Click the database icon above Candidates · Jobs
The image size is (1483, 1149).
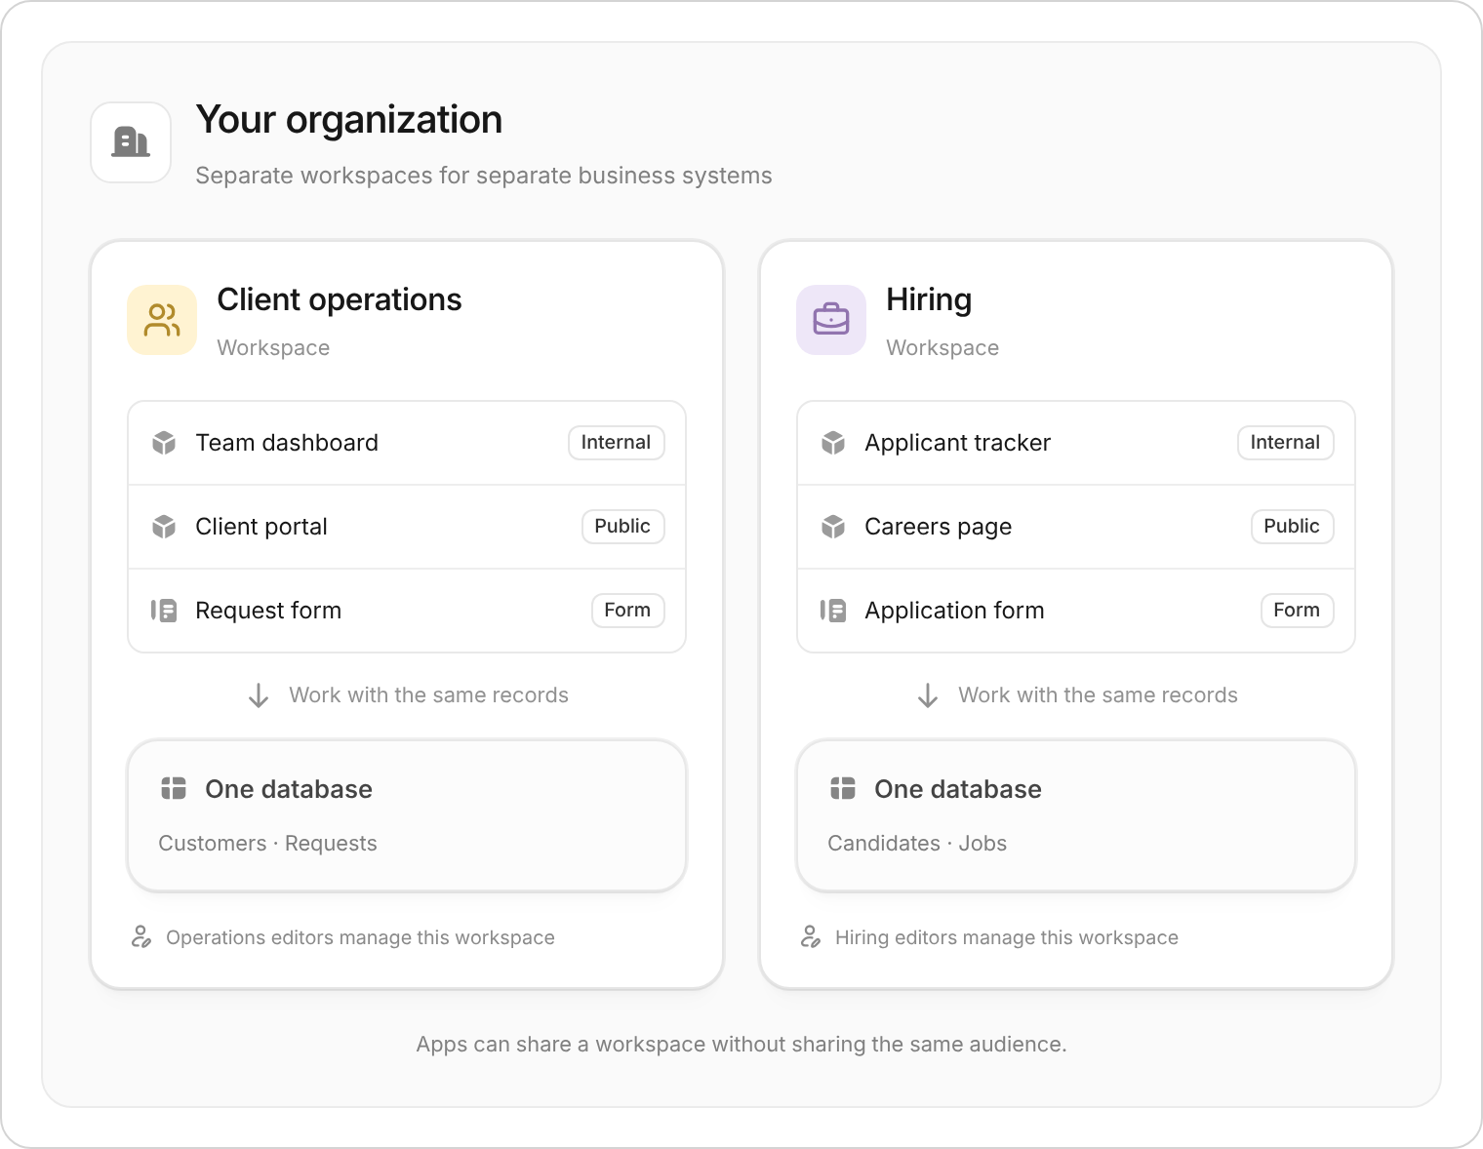pos(843,788)
